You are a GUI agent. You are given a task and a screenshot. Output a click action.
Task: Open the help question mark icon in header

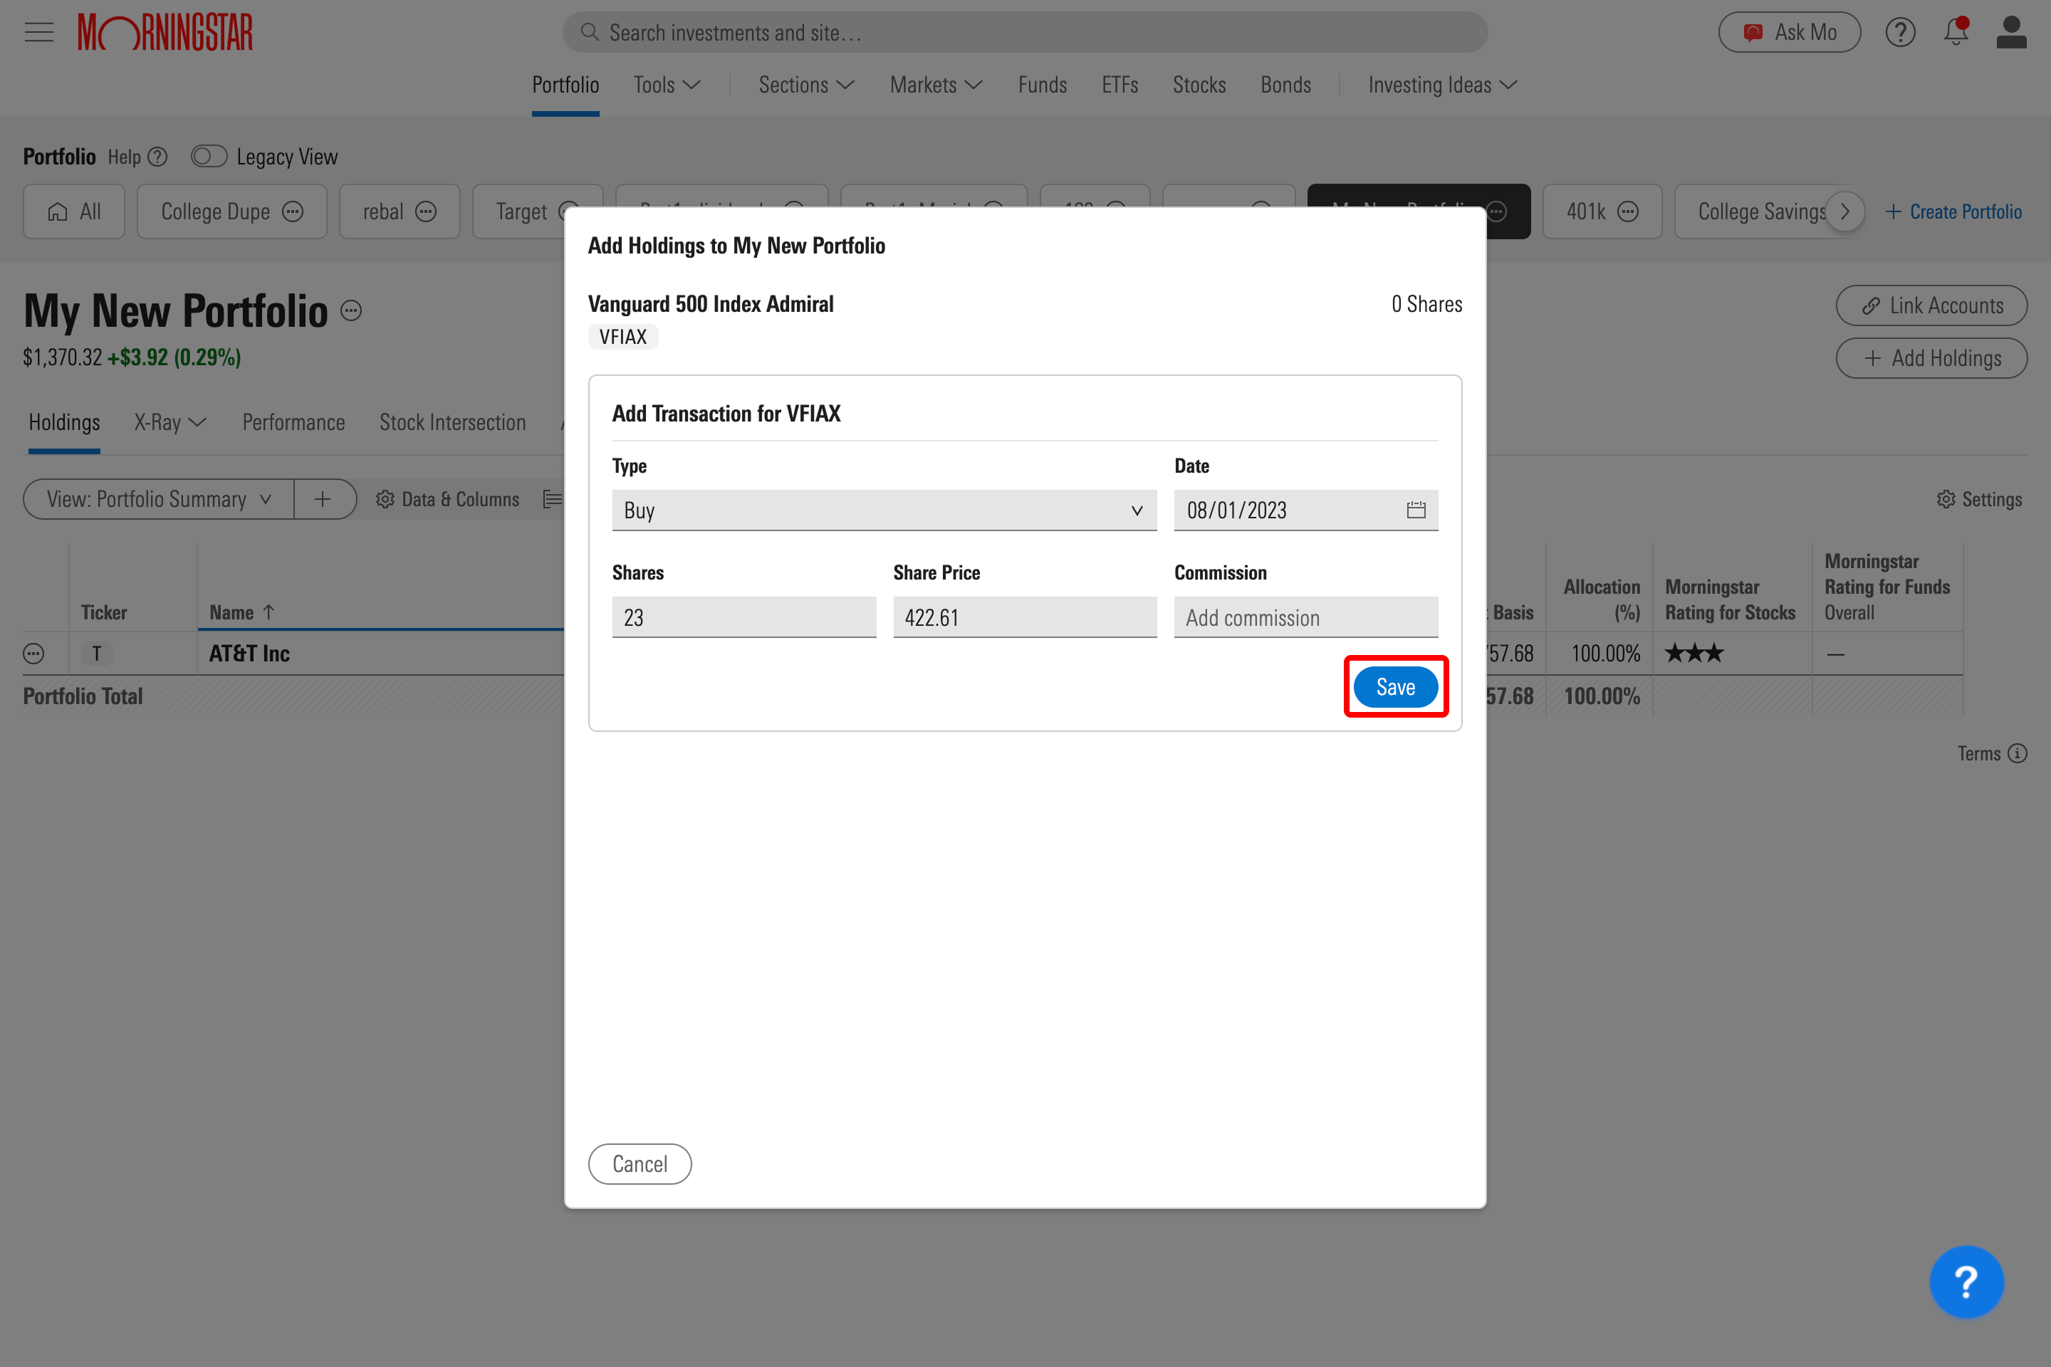[x=1900, y=32]
